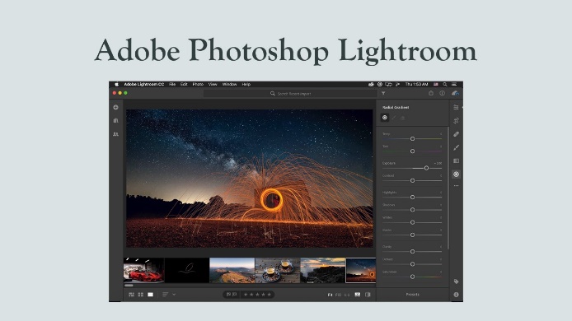Screen dimensions: 572x321
Task: Set rating to third star
Action: [257, 295]
